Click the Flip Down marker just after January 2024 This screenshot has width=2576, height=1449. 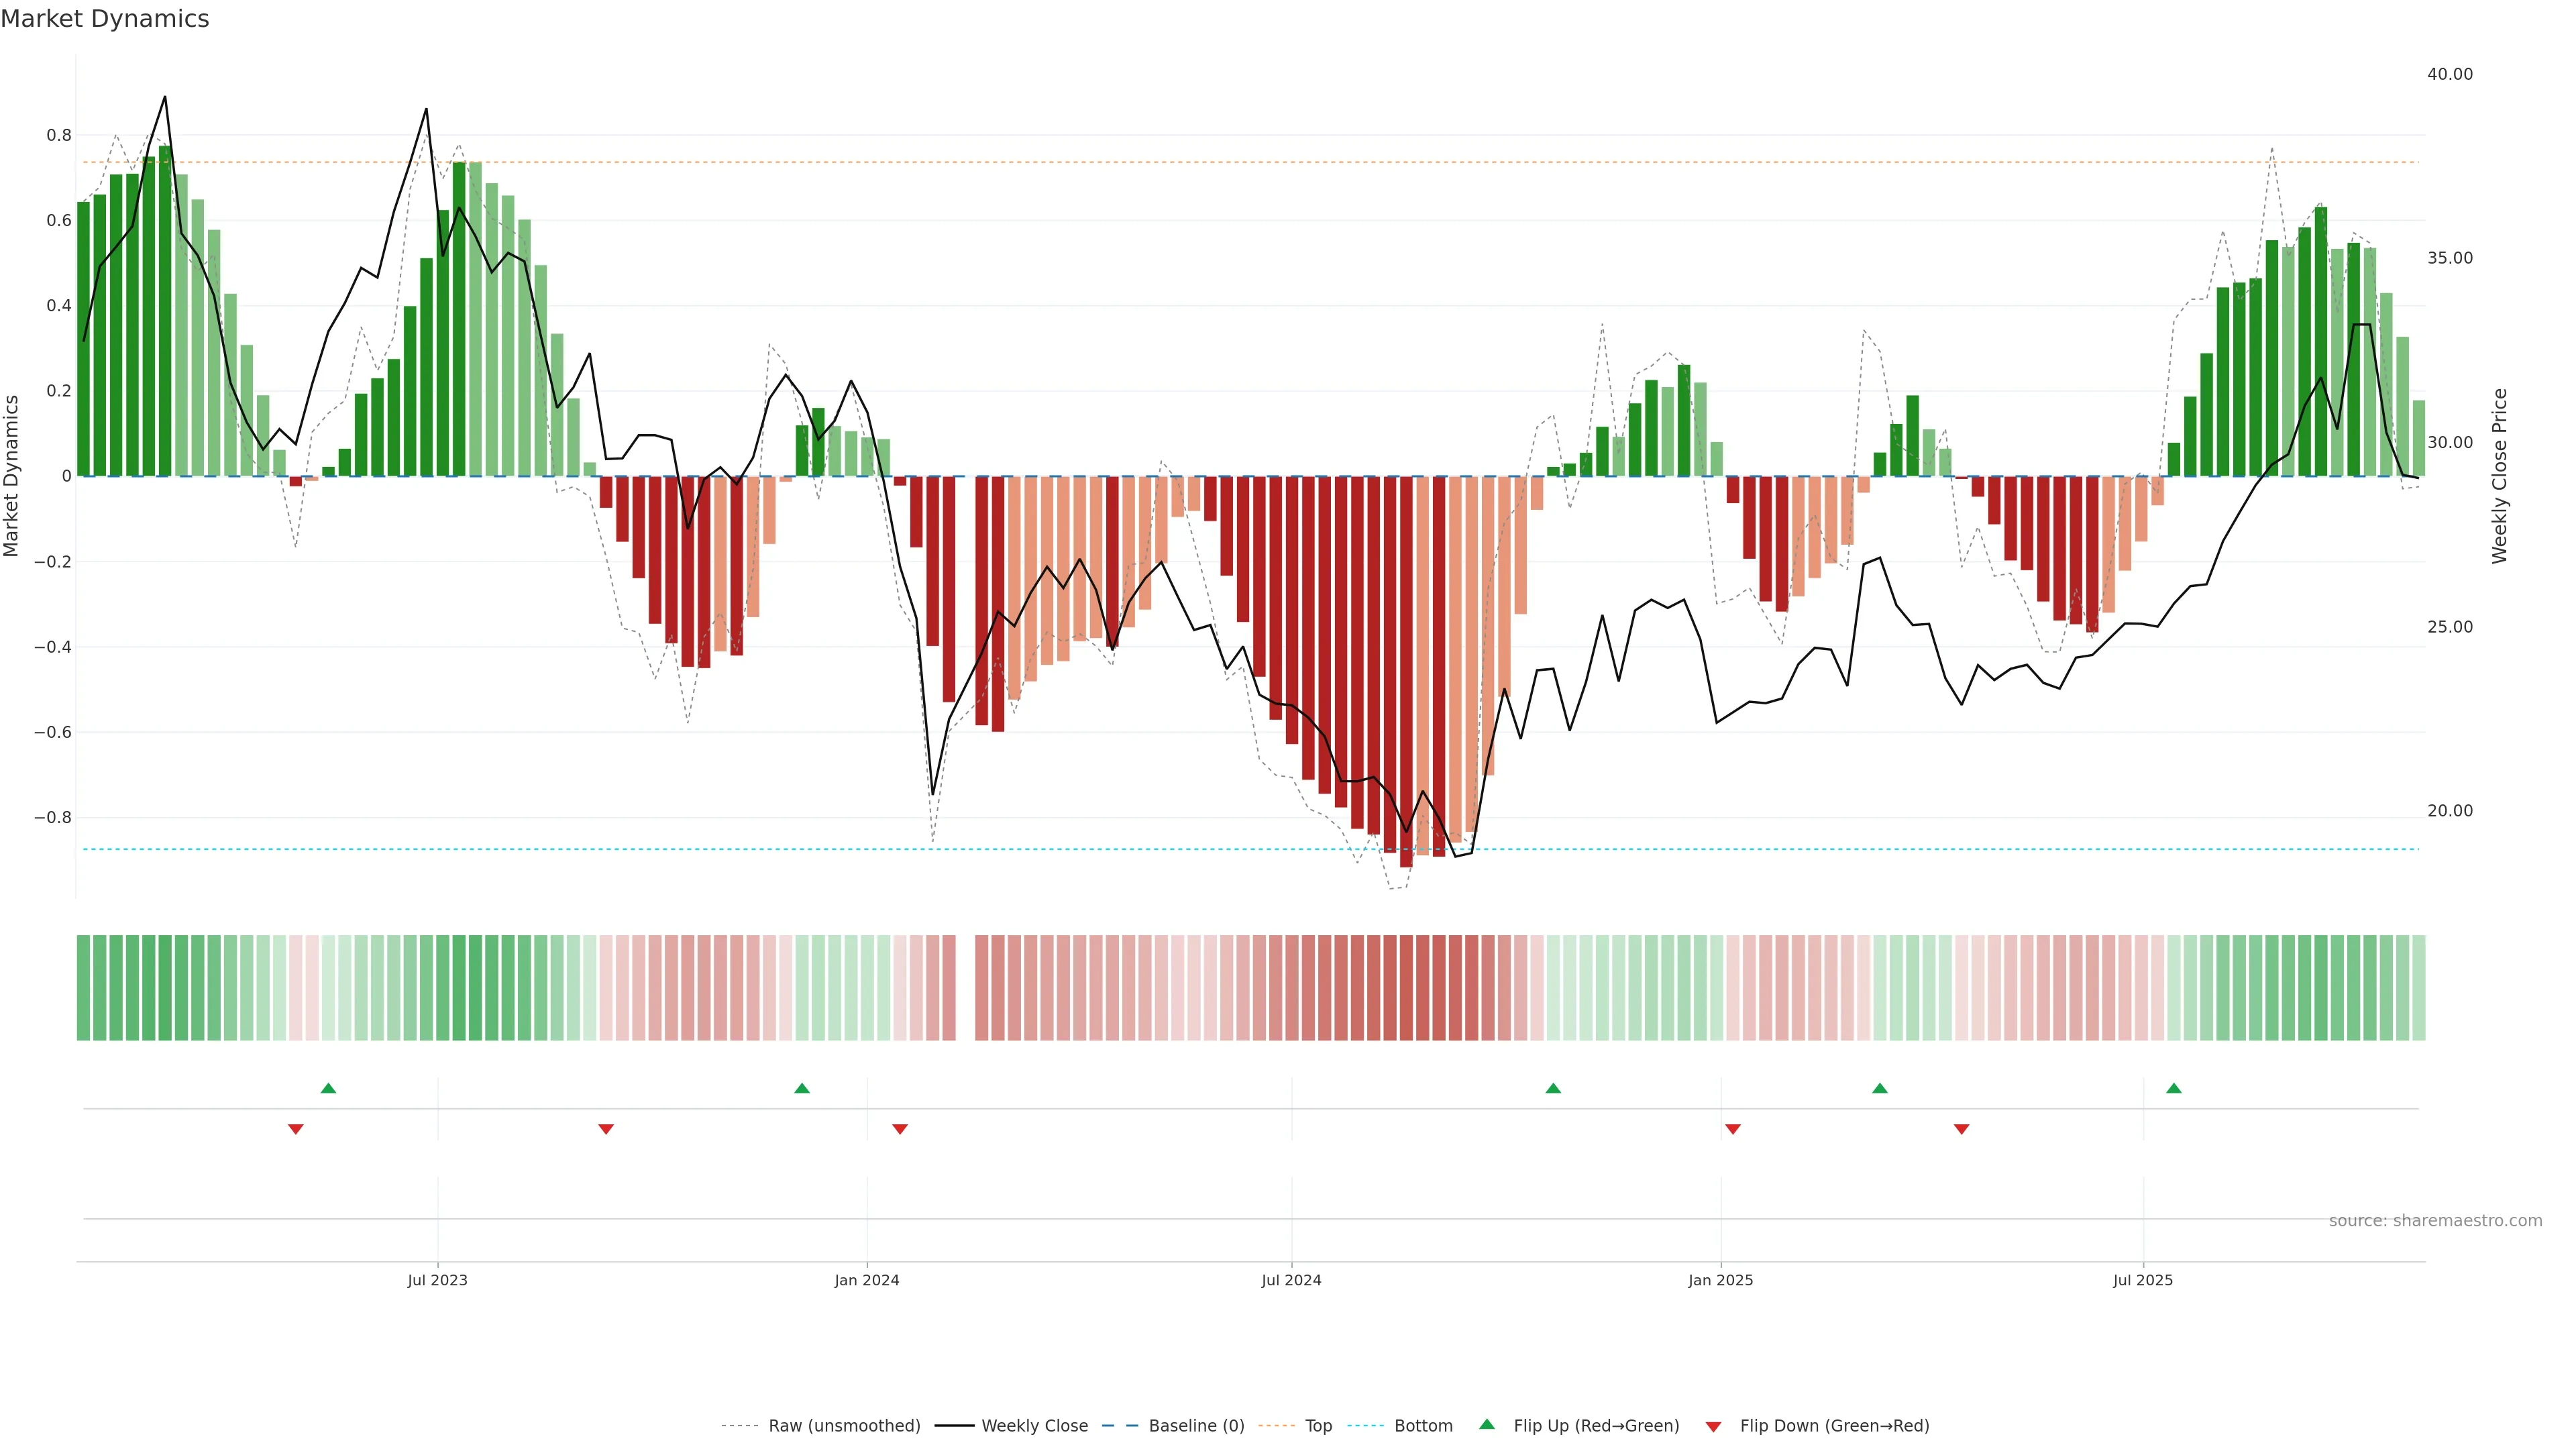(x=900, y=1129)
